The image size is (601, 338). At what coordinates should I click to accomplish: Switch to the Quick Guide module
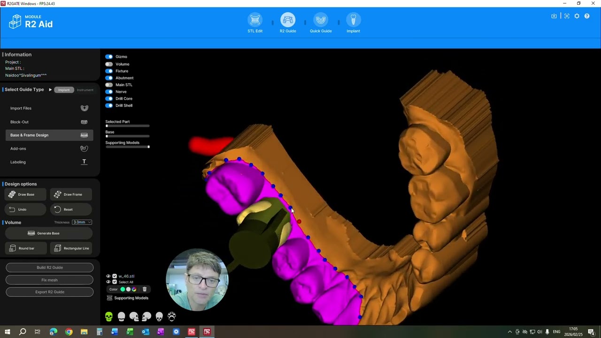point(321,23)
